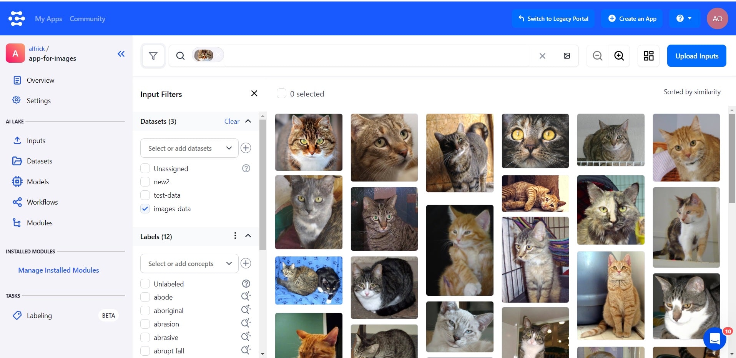Screen dimensions: 736x358
Task: Zoom in the image grid
Action: (x=619, y=56)
